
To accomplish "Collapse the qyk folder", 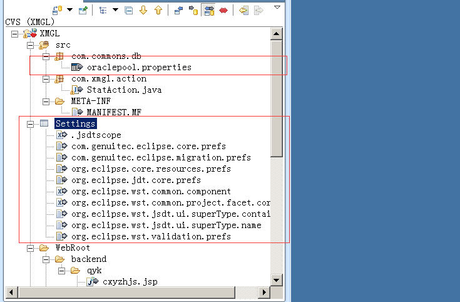I will point(61,271).
